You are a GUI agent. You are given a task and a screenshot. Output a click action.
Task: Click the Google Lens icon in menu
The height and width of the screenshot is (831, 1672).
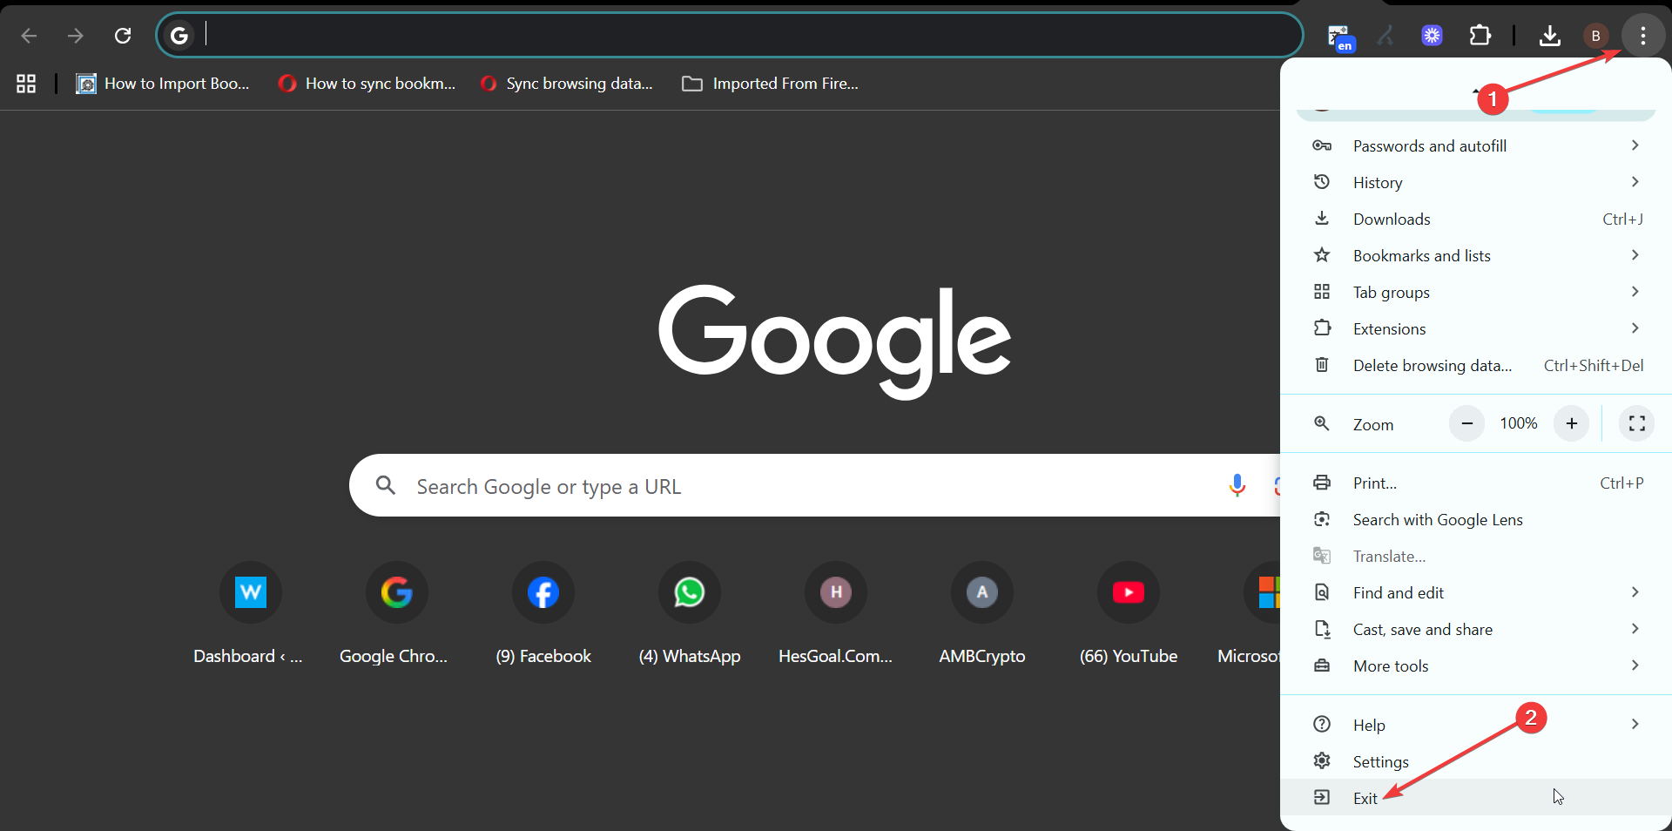[1321, 519]
